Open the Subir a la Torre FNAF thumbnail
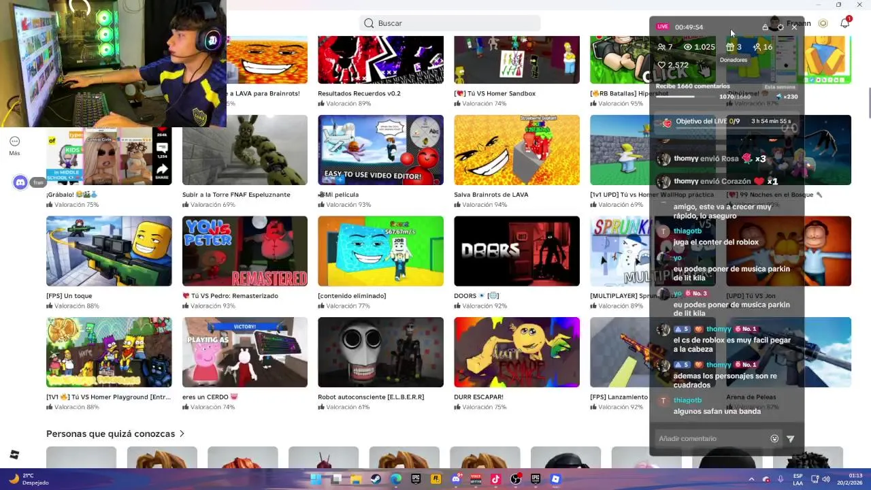Viewport: 871px width, 490px height. pos(244,150)
